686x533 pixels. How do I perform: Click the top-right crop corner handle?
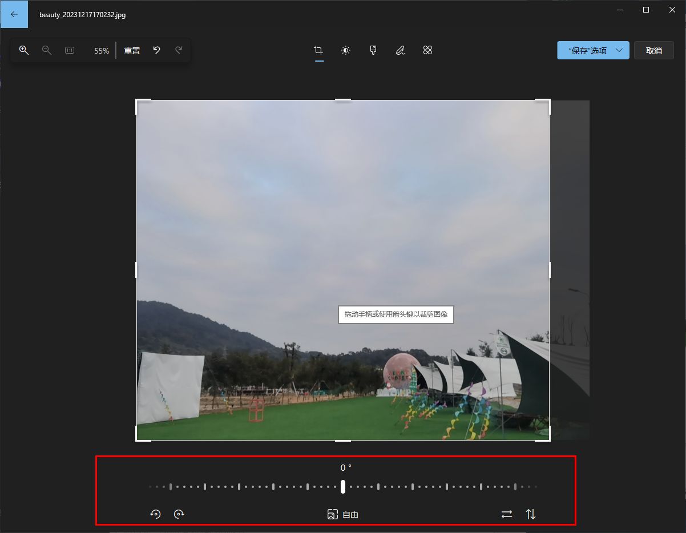(x=549, y=100)
